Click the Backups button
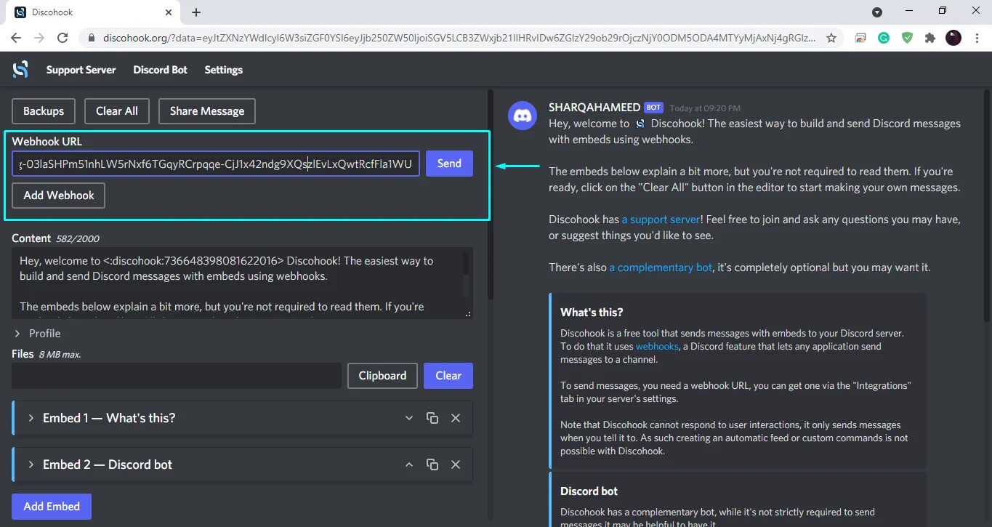This screenshot has height=527, width=992. (x=44, y=111)
